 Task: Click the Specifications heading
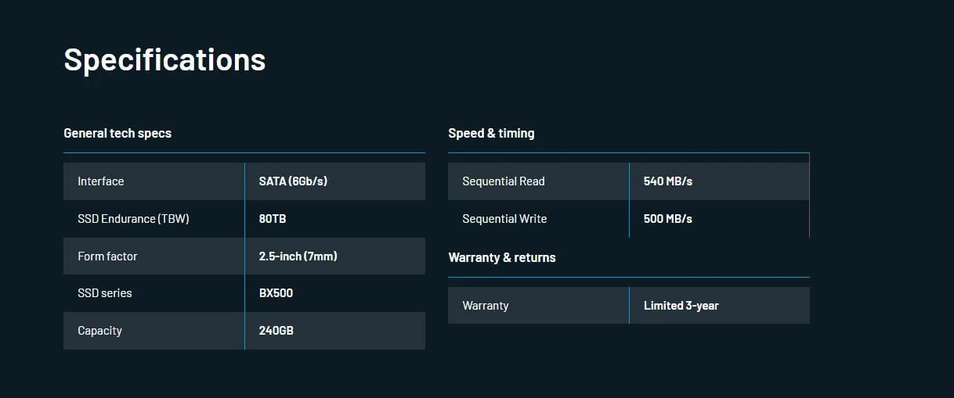[x=164, y=60]
